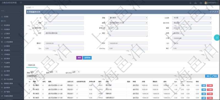Open the 定价方式 filter dropdown above table

click(76, 72)
